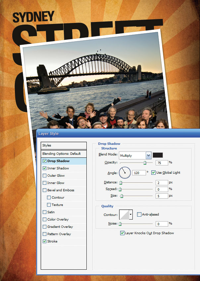Select the Inner Glow effect label
200x281 pixels.
[x=56, y=183]
